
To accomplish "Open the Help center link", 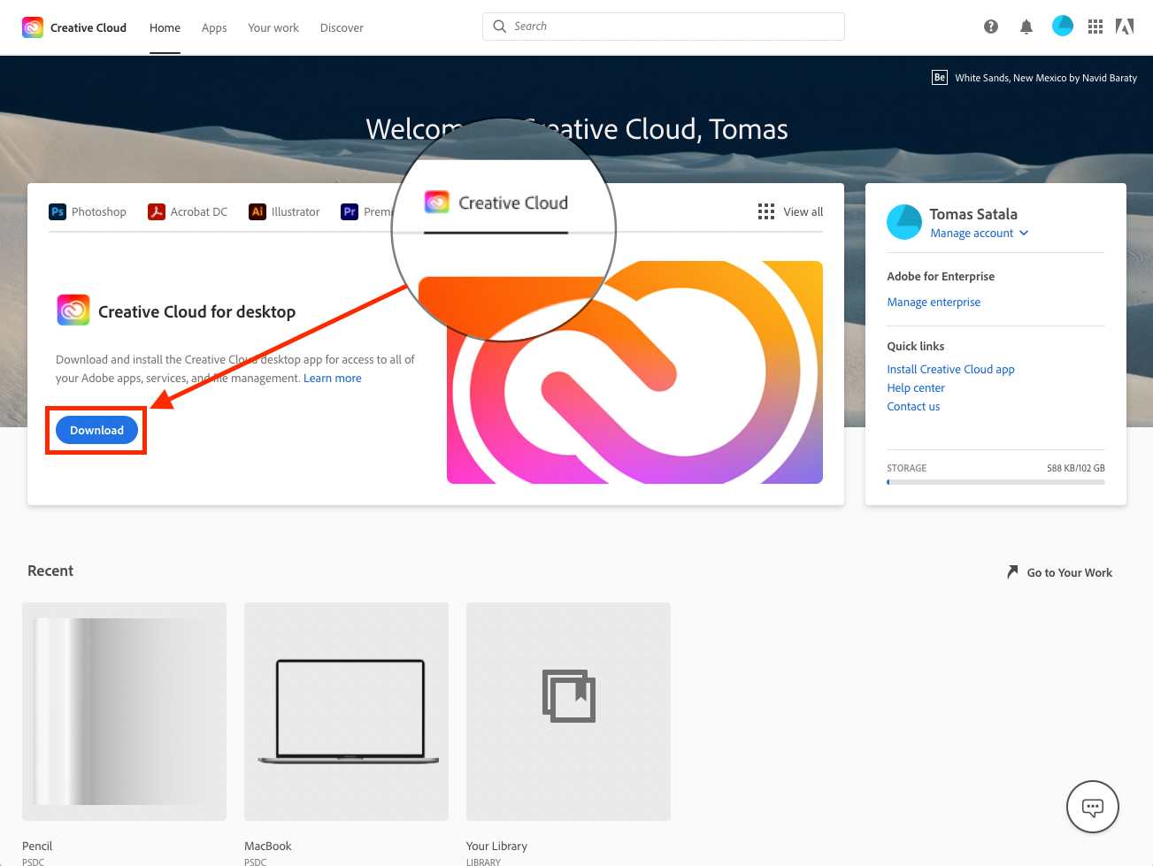I will click(x=916, y=387).
